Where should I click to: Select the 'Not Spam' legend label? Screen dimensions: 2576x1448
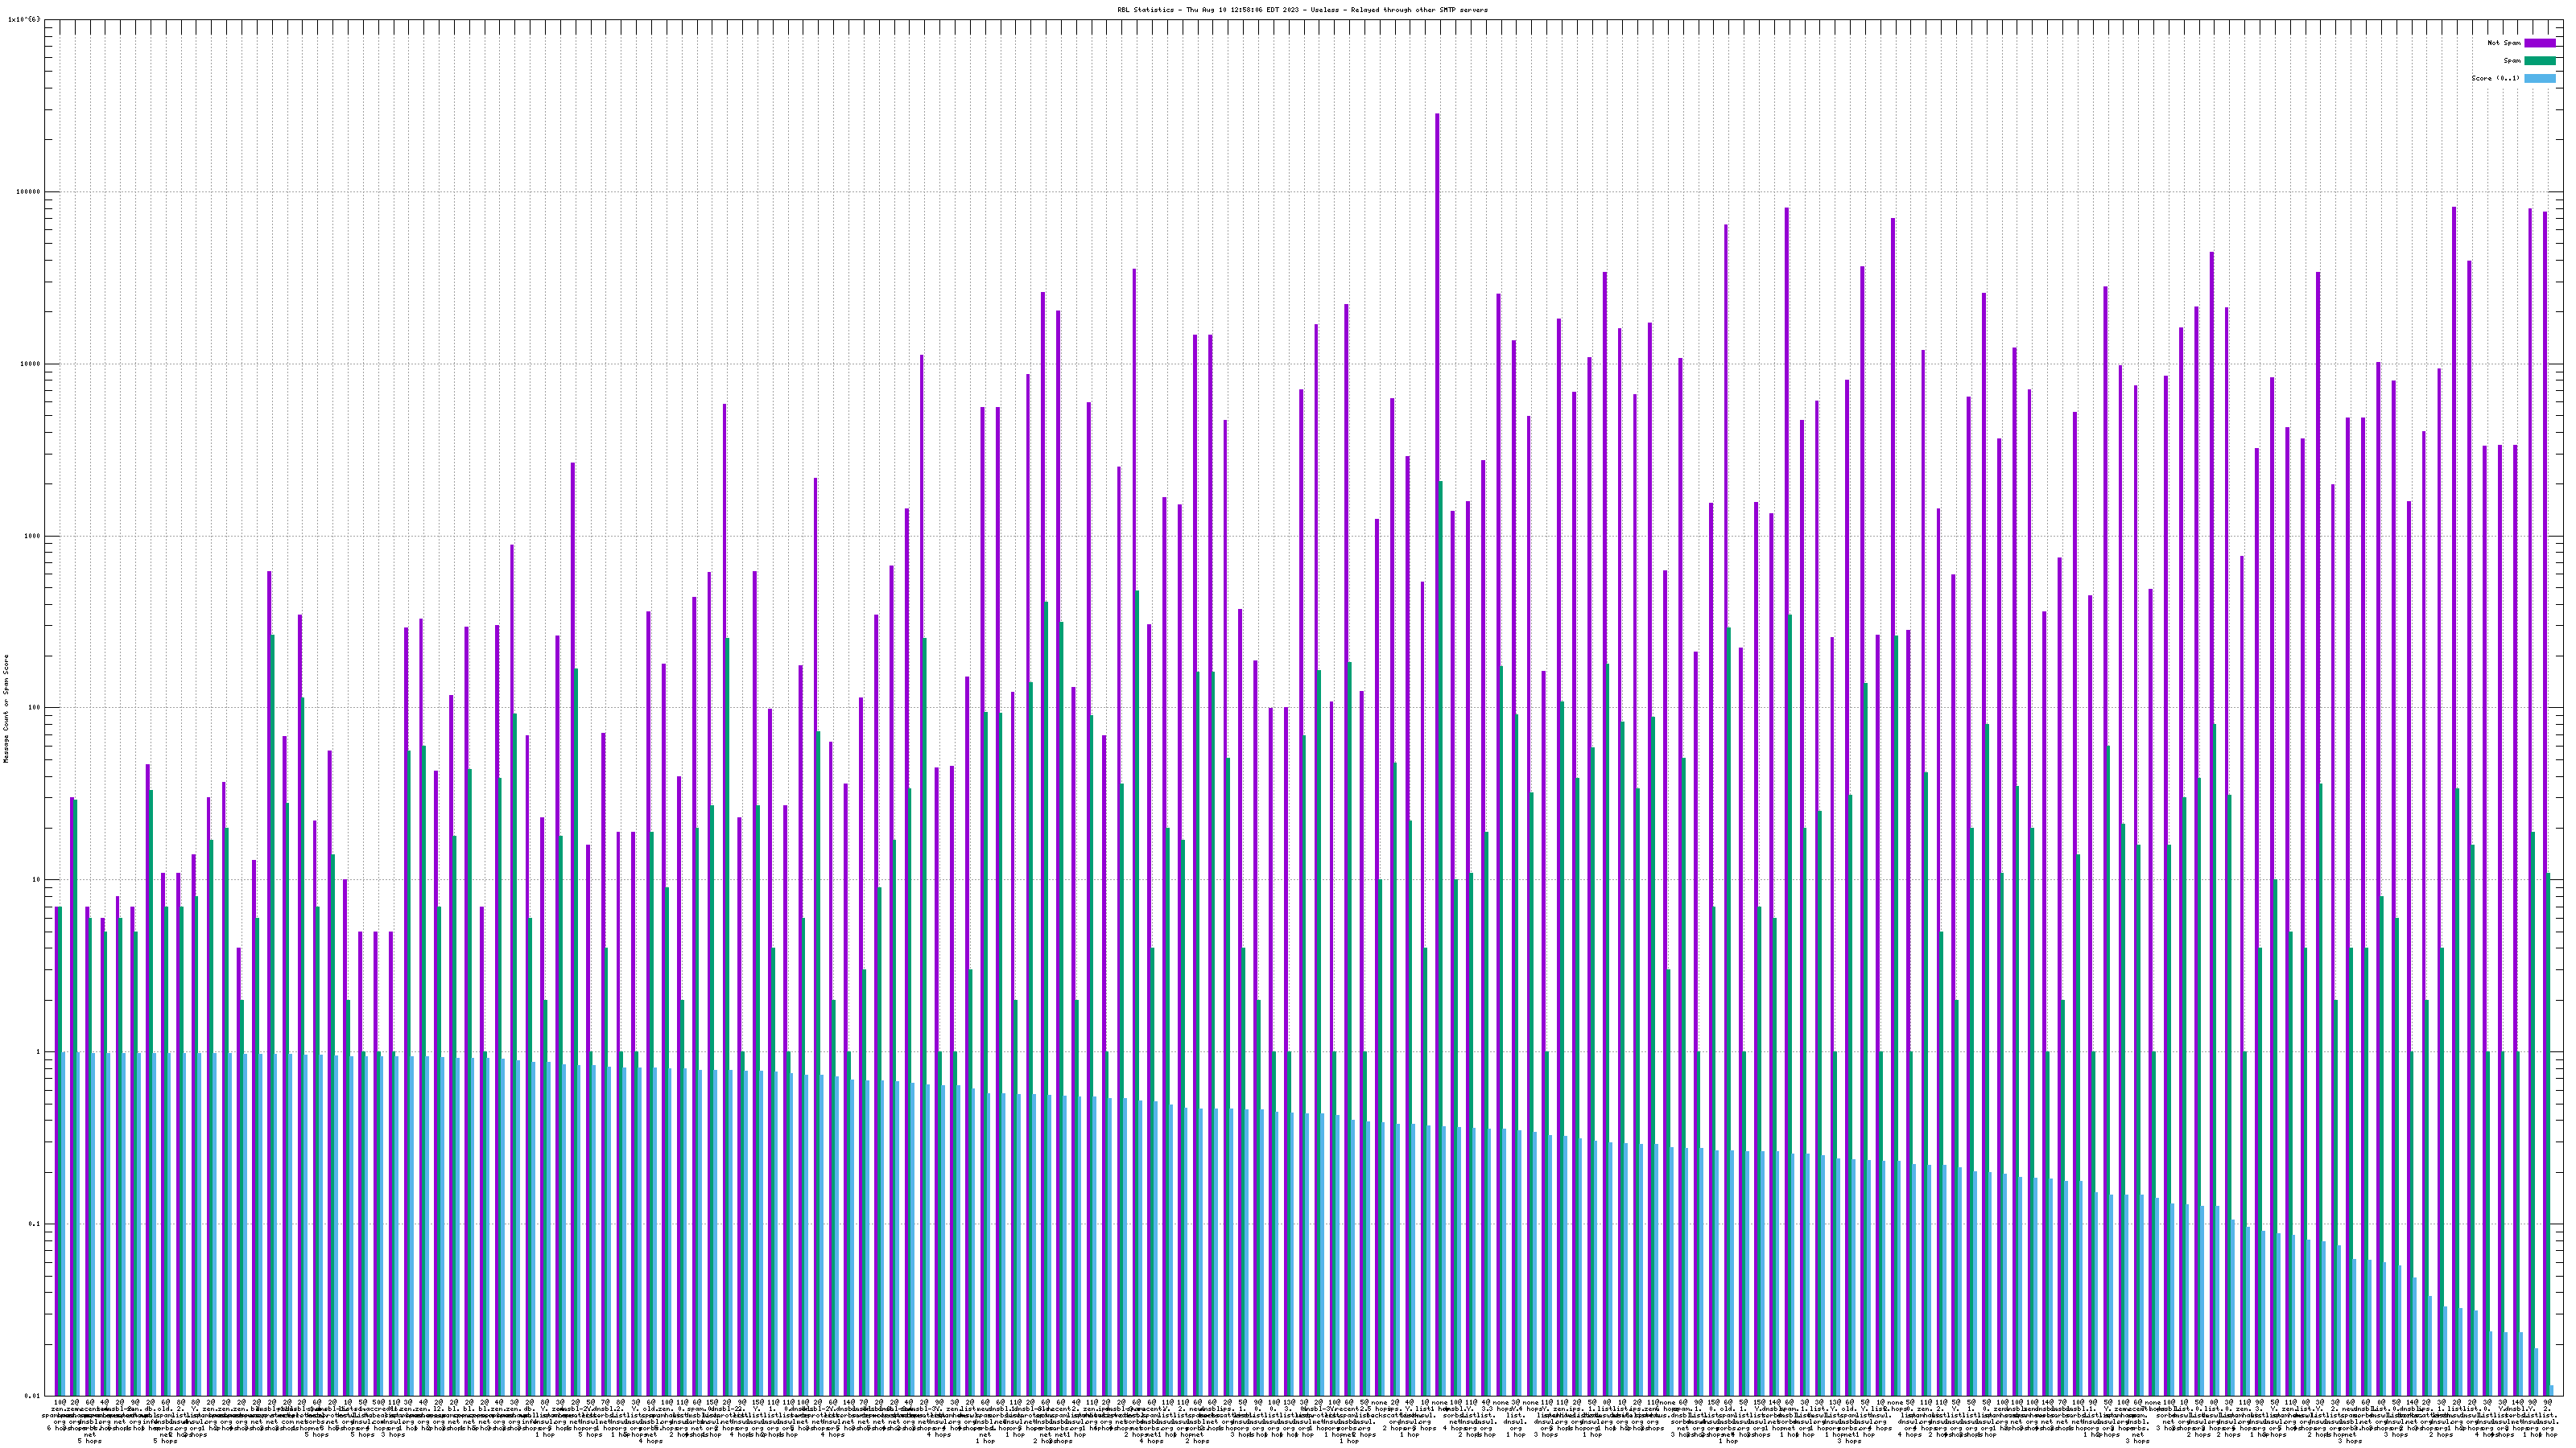[2504, 43]
